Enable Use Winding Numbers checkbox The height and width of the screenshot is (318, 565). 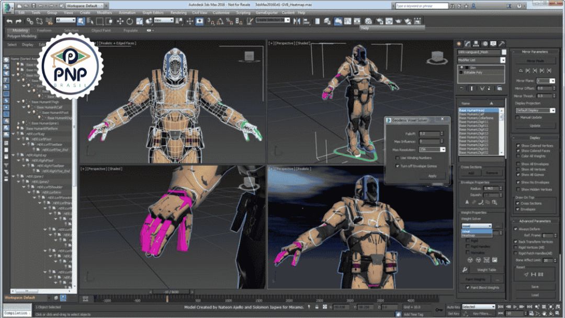click(397, 157)
